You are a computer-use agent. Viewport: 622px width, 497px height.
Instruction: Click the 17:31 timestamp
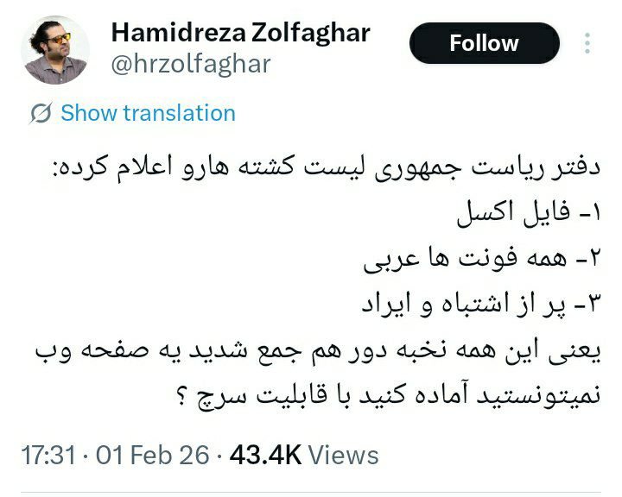(48, 455)
